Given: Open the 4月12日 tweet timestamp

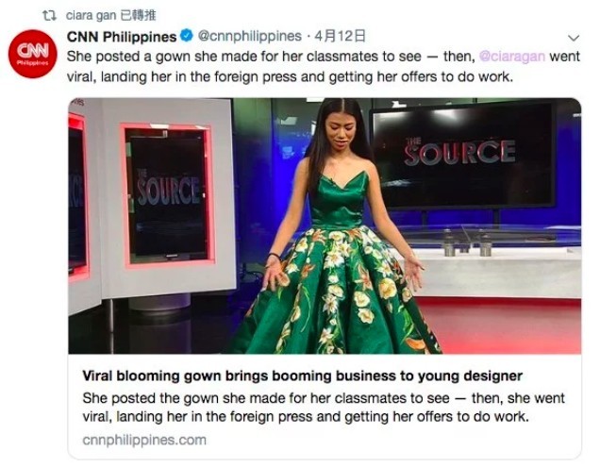Looking at the screenshot, I should click(334, 37).
